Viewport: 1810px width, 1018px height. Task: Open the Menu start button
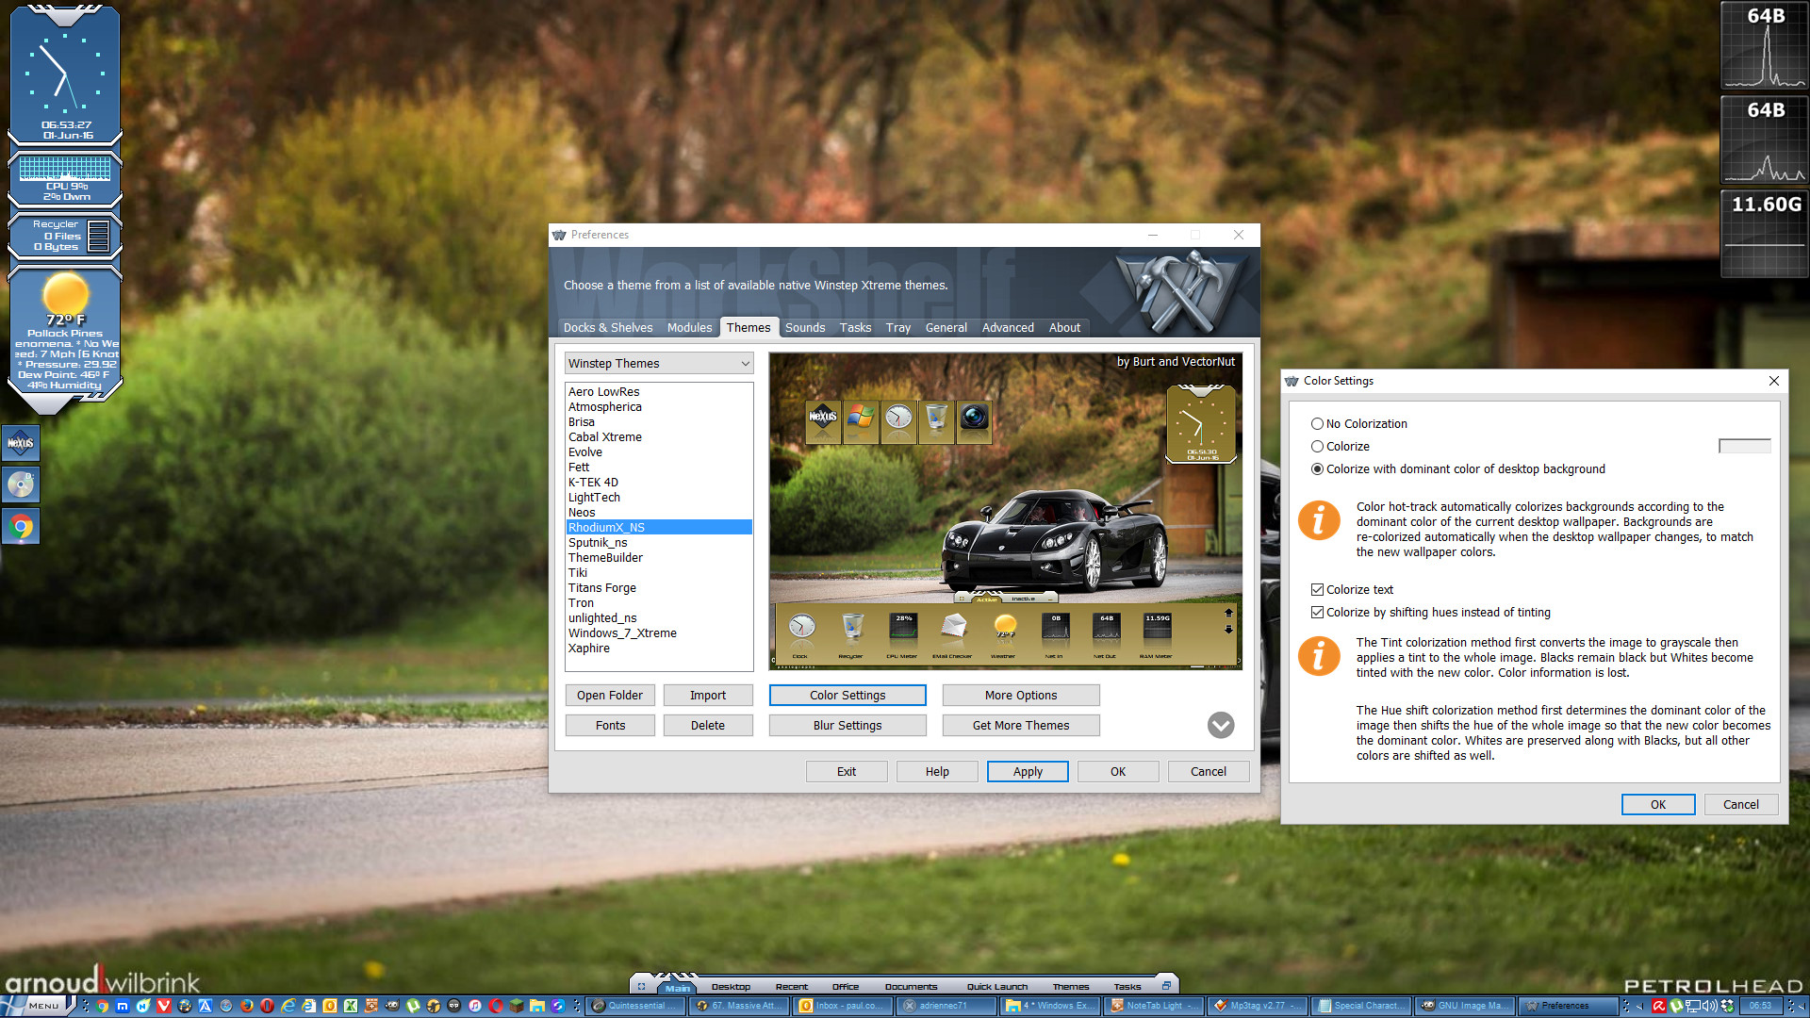click(42, 1006)
